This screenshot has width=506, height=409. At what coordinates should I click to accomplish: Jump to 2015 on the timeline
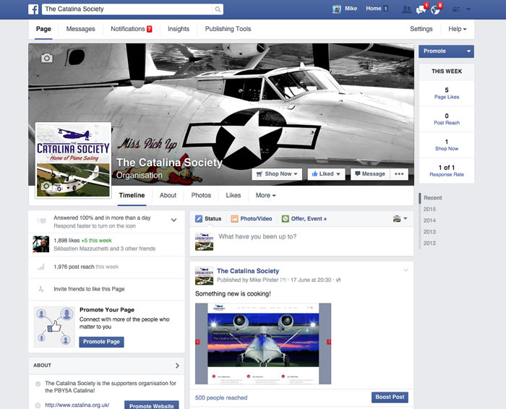[429, 210]
